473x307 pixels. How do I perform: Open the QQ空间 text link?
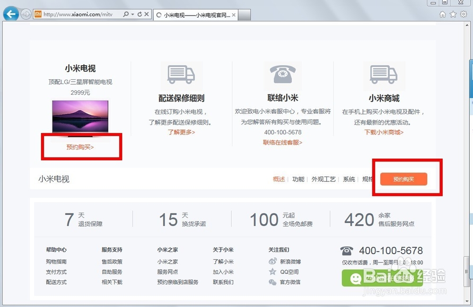coord(289,272)
